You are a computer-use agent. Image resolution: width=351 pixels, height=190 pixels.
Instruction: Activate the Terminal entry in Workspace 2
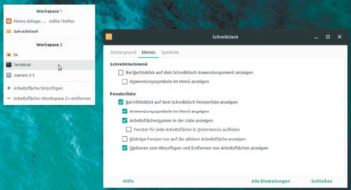point(49,65)
